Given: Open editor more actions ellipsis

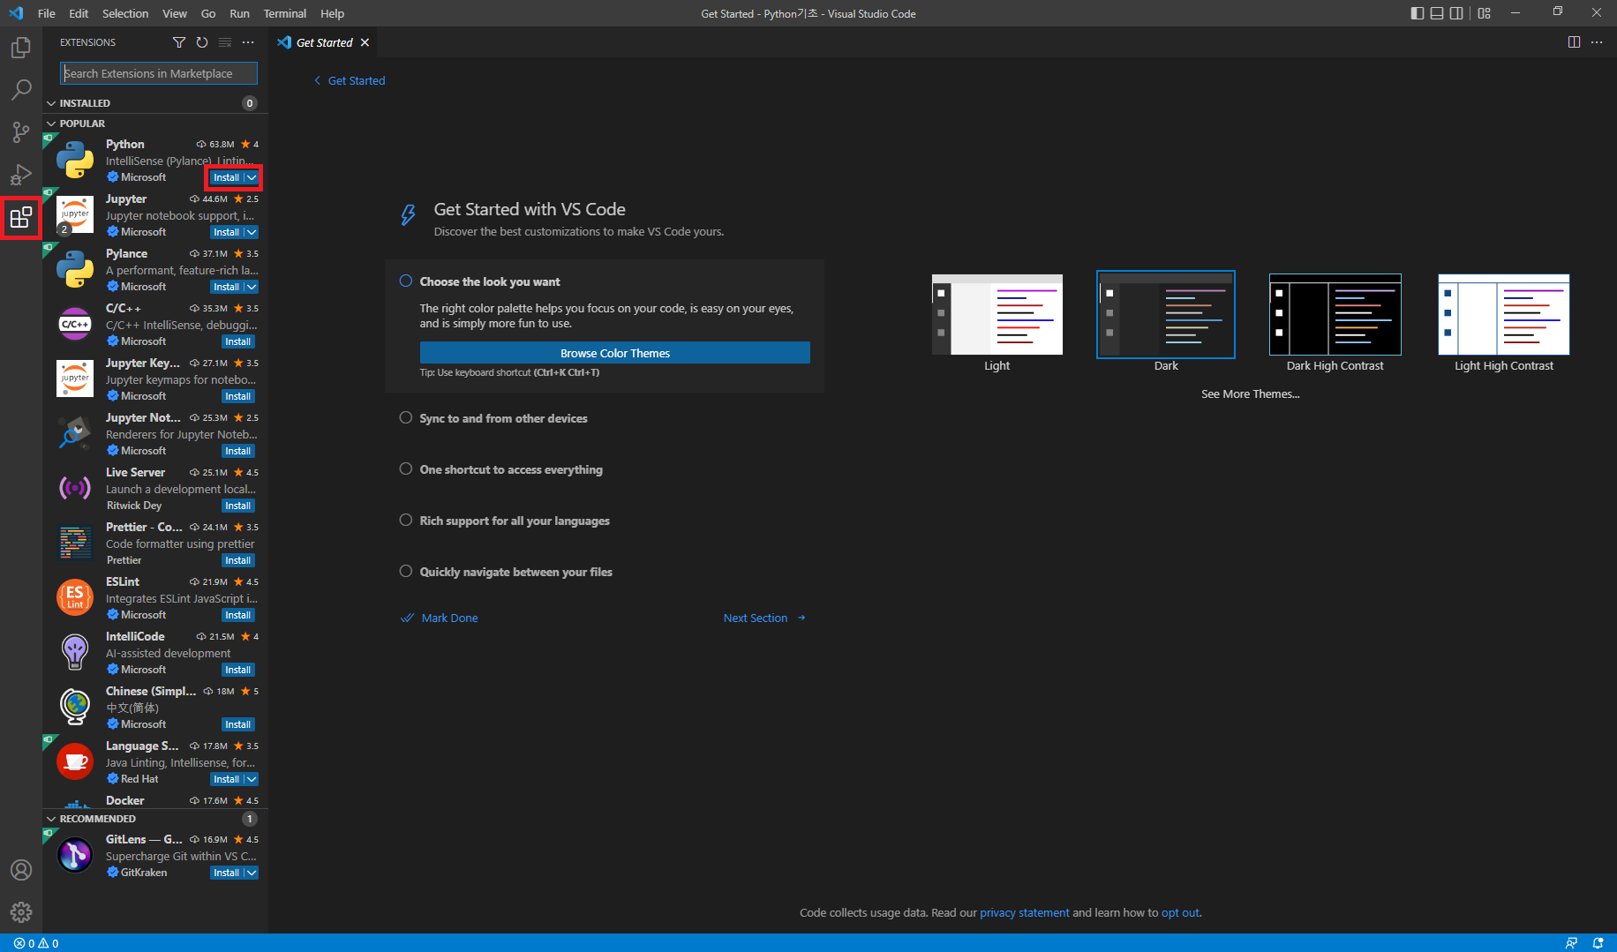Looking at the screenshot, I should 1597,42.
